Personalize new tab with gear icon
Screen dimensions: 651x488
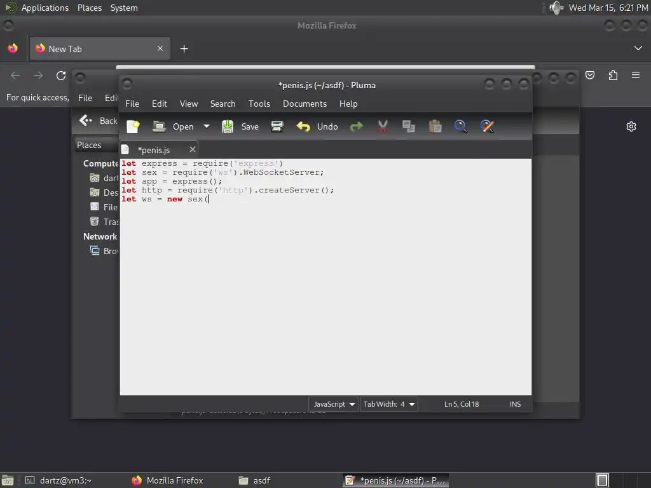click(x=631, y=126)
